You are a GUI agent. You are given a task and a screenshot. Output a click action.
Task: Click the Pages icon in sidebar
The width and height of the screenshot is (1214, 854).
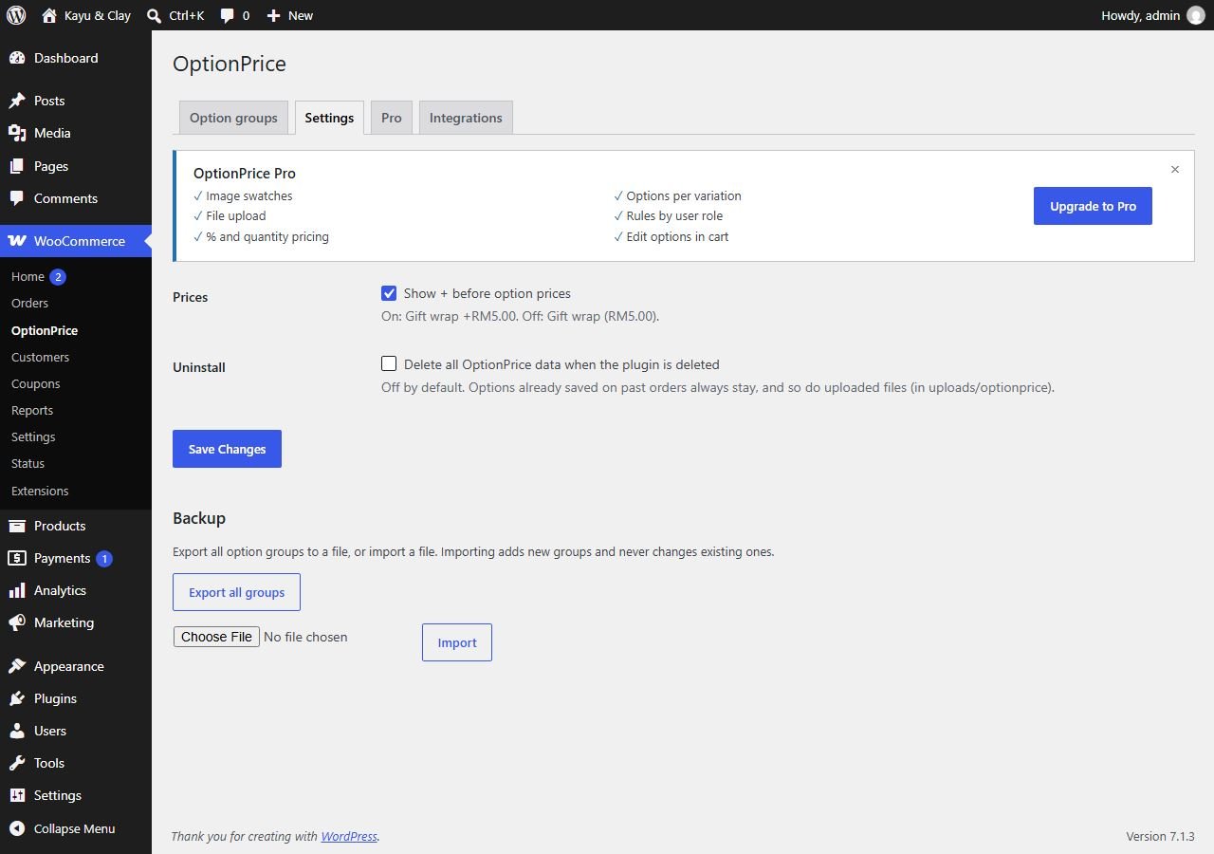(17, 166)
